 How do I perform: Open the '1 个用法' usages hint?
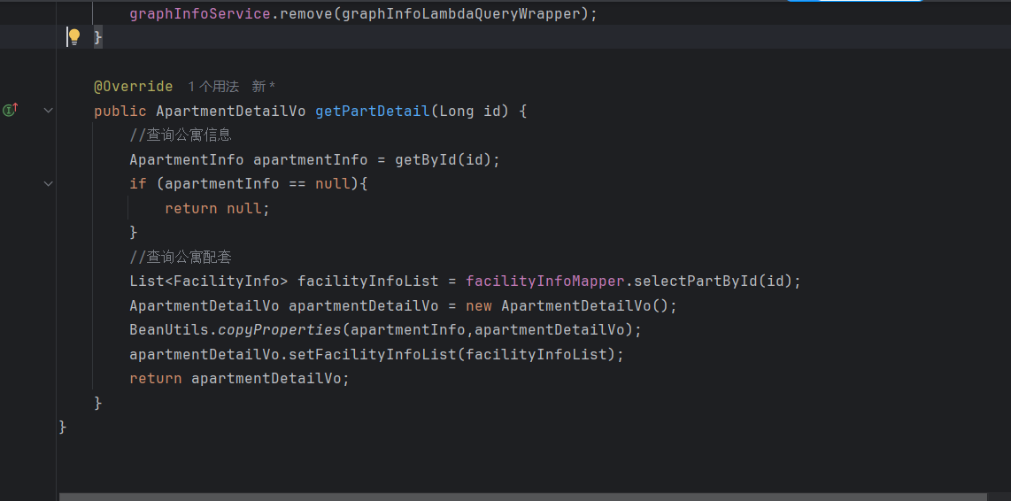212,87
